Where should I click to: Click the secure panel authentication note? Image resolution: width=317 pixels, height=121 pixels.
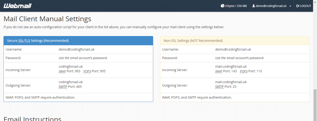pyautogui.click(x=41, y=98)
